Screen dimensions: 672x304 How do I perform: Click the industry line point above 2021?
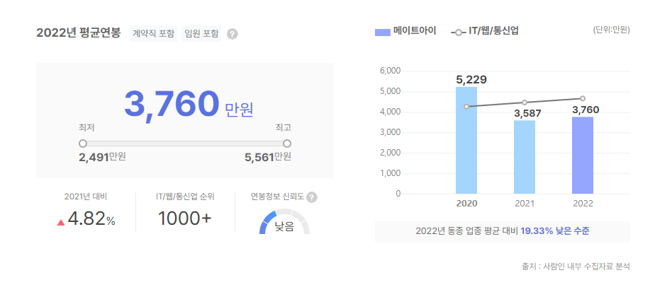click(525, 103)
